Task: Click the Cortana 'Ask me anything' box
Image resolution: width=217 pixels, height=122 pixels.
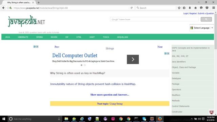Action: [35, 119]
